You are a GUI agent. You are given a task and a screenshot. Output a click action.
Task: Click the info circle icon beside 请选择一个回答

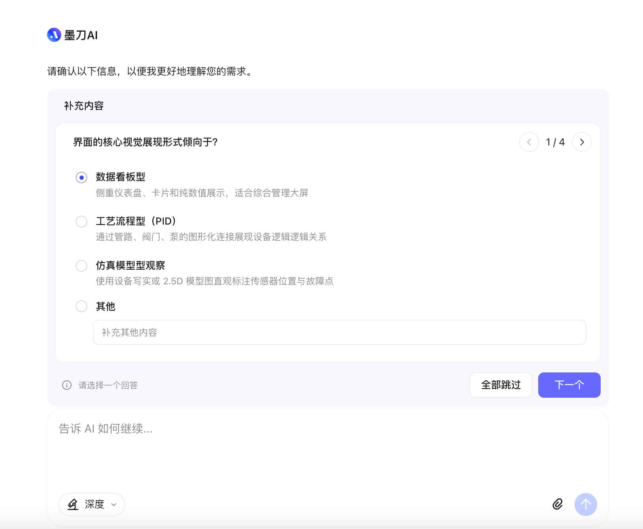(x=67, y=385)
